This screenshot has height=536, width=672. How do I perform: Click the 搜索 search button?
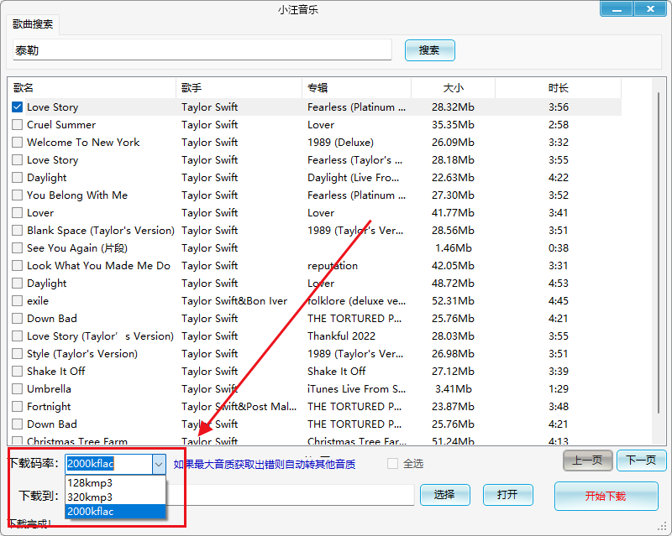point(429,50)
